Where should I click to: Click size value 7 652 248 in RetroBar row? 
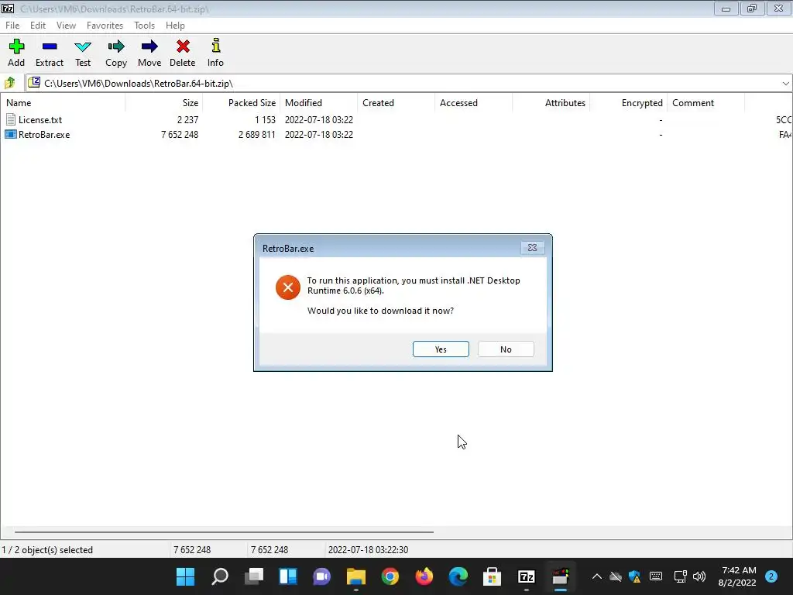[x=180, y=135]
